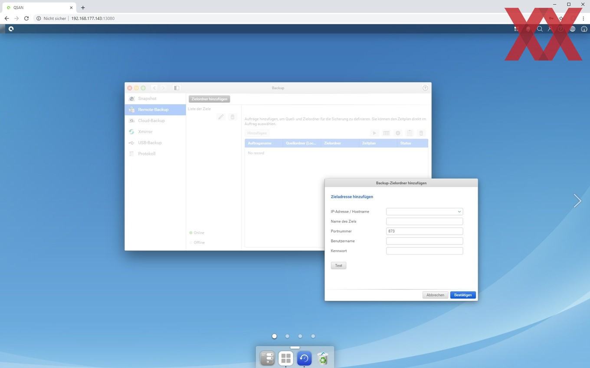Go to the next desktop page with the right chevron
Screen dimensions: 590x368
point(577,200)
